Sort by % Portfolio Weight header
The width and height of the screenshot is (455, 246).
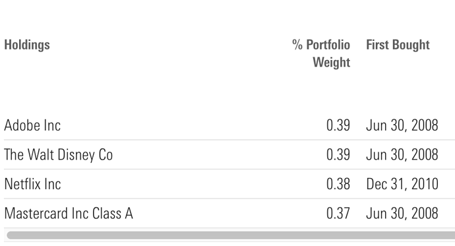(321, 53)
